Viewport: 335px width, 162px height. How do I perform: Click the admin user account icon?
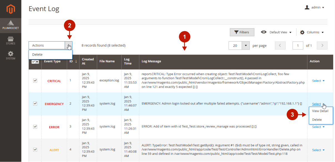pos(307,7)
